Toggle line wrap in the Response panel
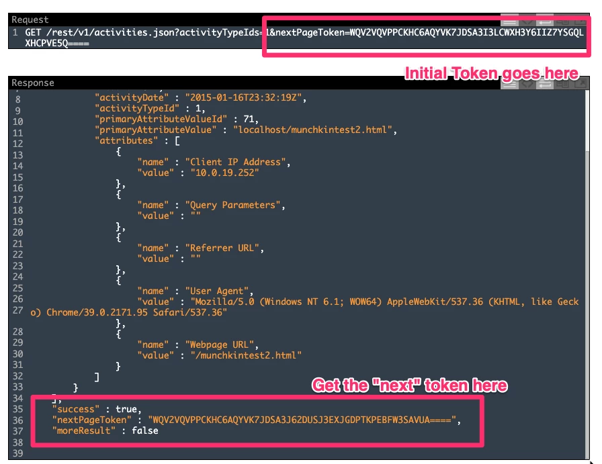 click(x=544, y=84)
